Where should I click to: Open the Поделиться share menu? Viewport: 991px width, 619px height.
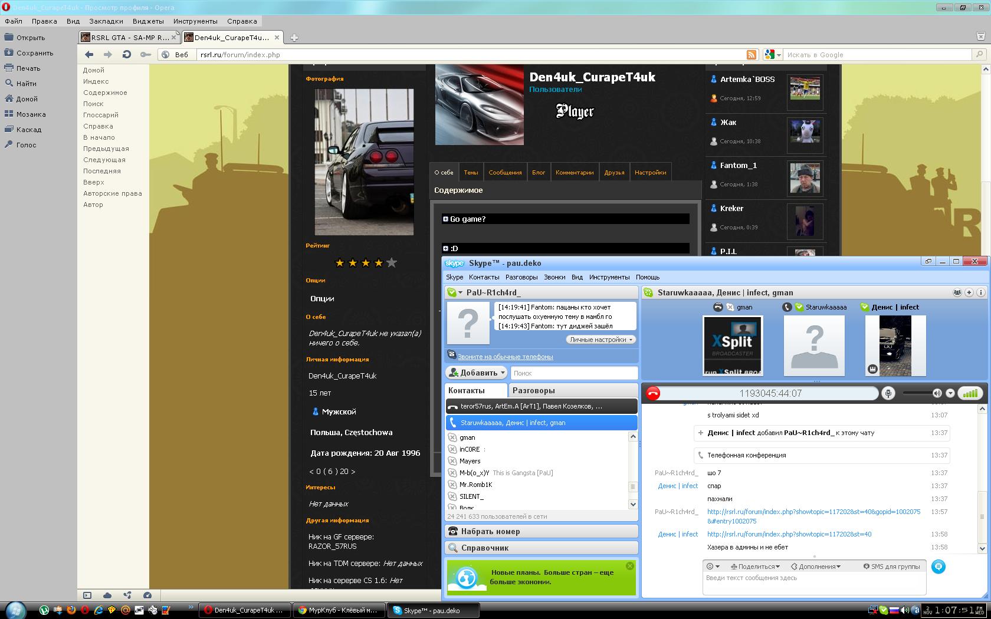coord(755,567)
